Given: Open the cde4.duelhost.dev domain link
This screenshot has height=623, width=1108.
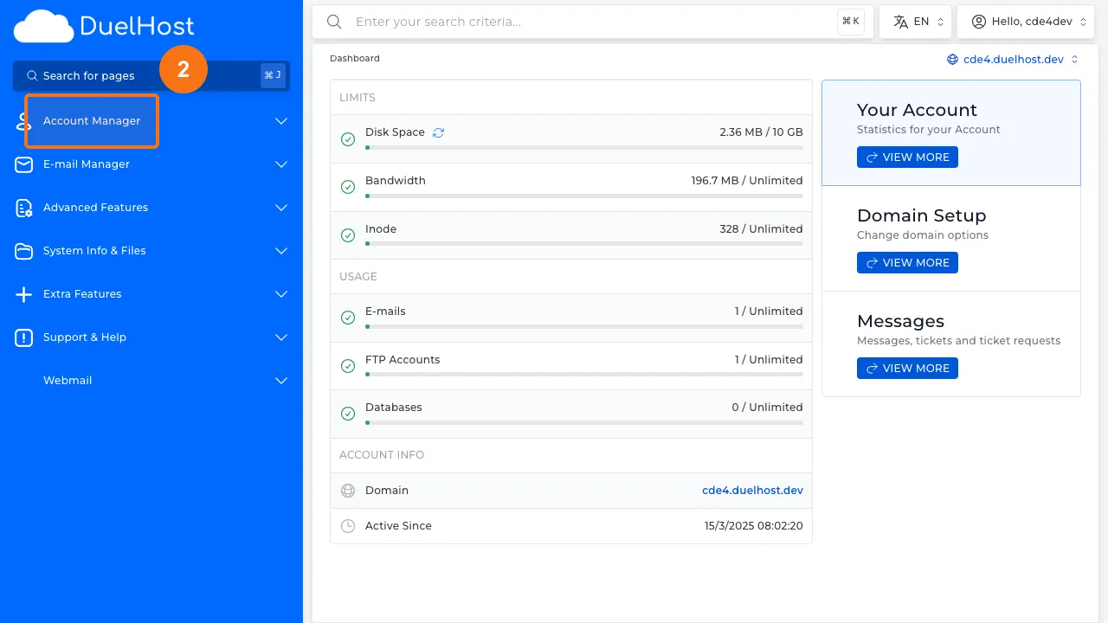Looking at the screenshot, I should pyautogui.click(x=752, y=491).
